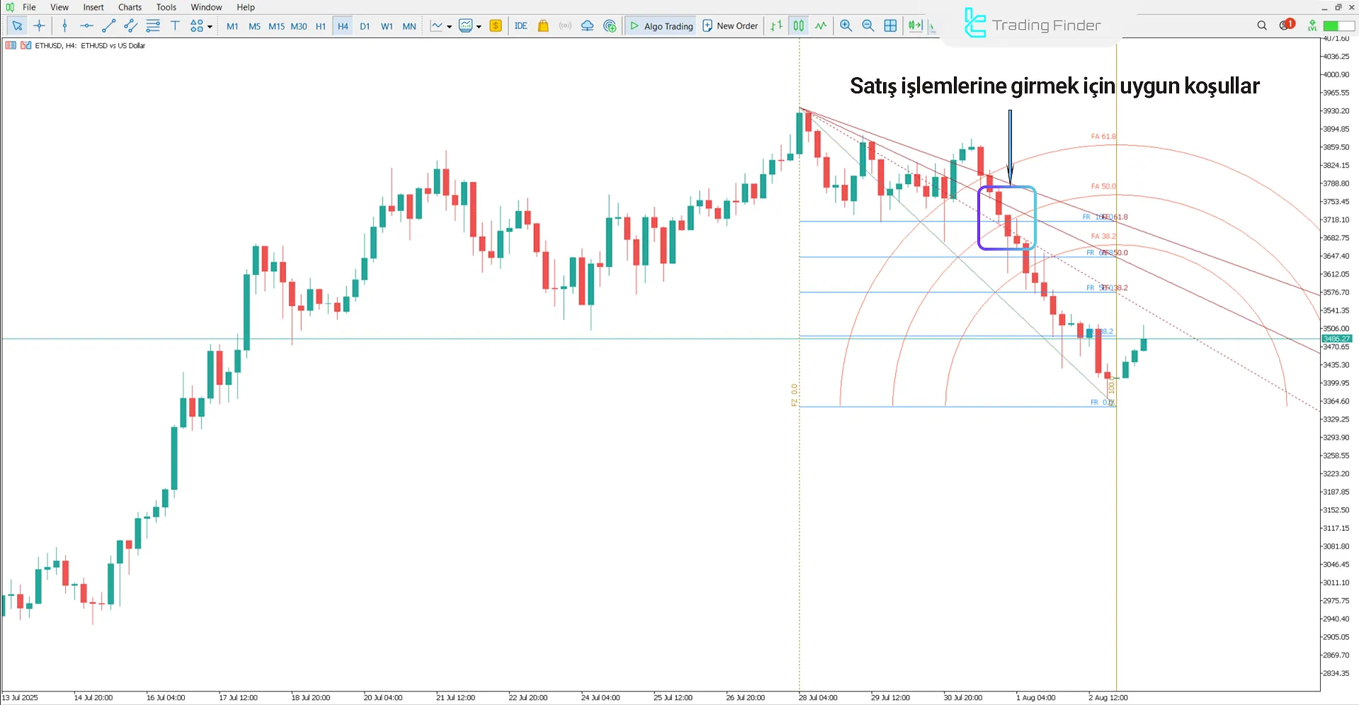Place a New Order
This screenshot has height=705, width=1359.
coord(730,25)
